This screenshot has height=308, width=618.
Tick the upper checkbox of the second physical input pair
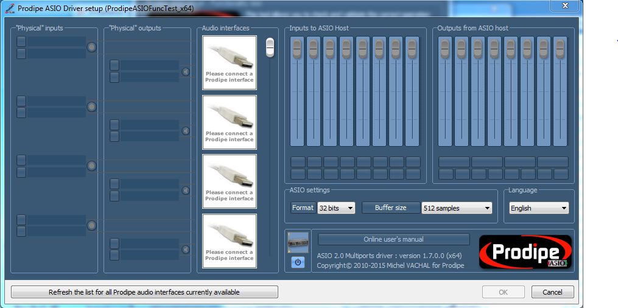(21, 101)
